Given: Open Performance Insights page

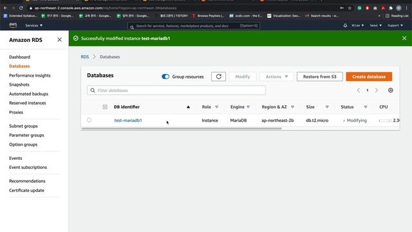Looking at the screenshot, I should coord(30,75).
